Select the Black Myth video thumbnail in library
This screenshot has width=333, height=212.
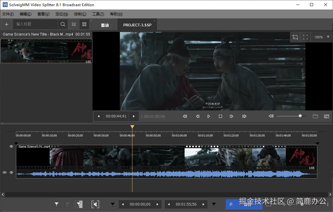coord(46,51)
